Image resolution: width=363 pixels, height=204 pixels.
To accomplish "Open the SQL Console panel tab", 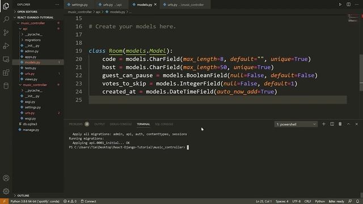I will 164,124.
